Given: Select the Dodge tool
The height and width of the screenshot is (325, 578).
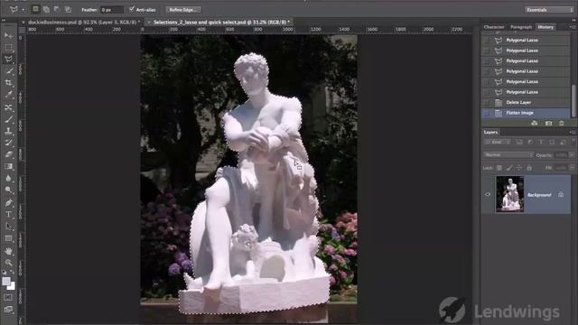Looking at the screenshot, I should click(8, 190).
